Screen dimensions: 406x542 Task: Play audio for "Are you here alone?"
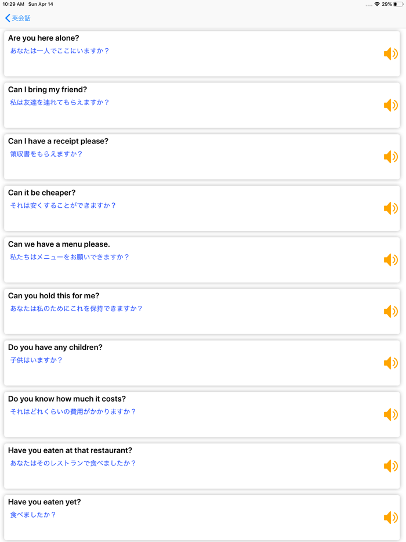click(x=390, y=54)
